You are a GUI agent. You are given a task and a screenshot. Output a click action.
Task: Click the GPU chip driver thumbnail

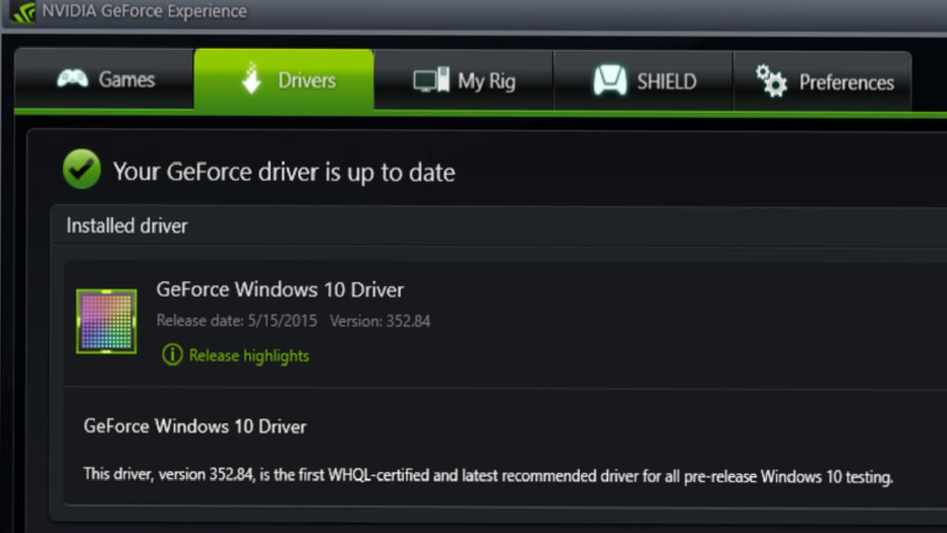[x=107, y=321]
